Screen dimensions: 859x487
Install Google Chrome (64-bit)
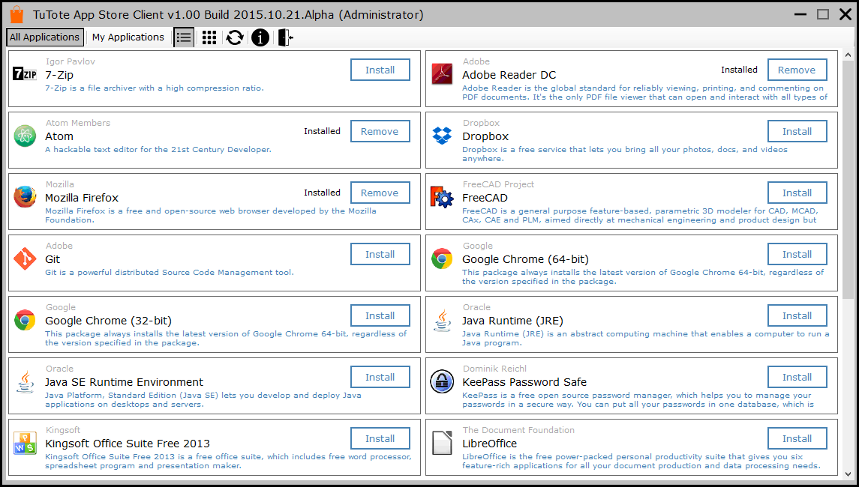[x=797, y=255]
